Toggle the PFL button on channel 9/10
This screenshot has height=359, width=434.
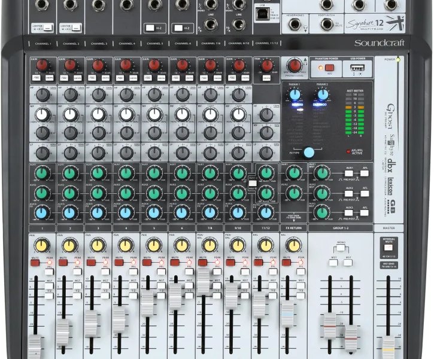[245, 272]
